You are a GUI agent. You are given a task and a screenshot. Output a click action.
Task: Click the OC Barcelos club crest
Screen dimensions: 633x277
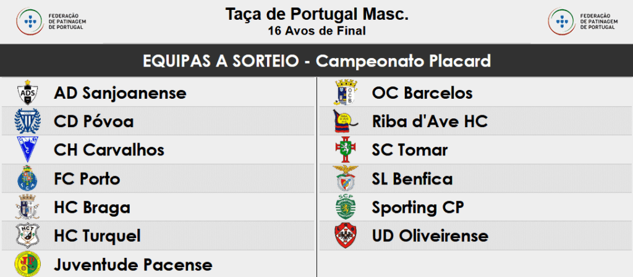coord(345,93)
